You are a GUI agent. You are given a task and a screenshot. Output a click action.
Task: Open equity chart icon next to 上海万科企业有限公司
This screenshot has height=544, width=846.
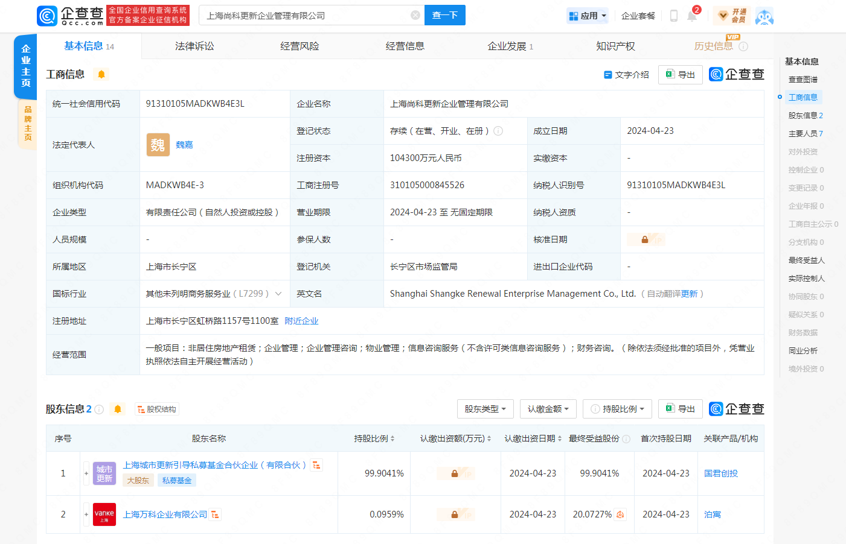click(x=215, y=514)
